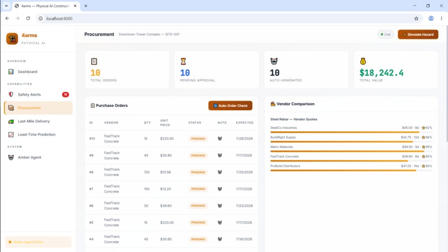The height and width of the screenshot is (252, 448).
Task: Click the auto icon for order #7
Action: [x=220, y=189]
